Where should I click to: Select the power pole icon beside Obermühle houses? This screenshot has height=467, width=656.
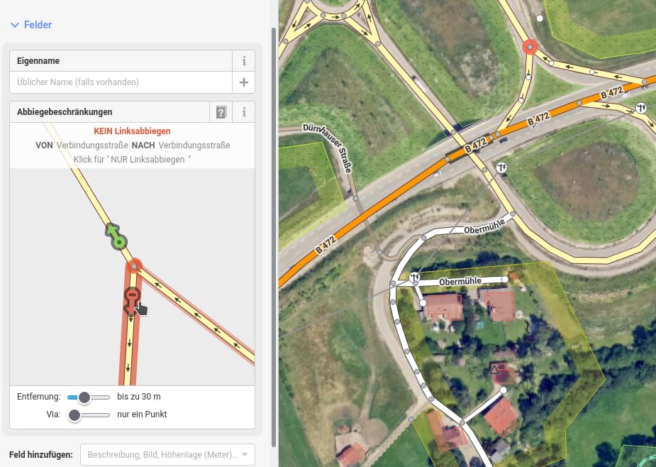414,278
